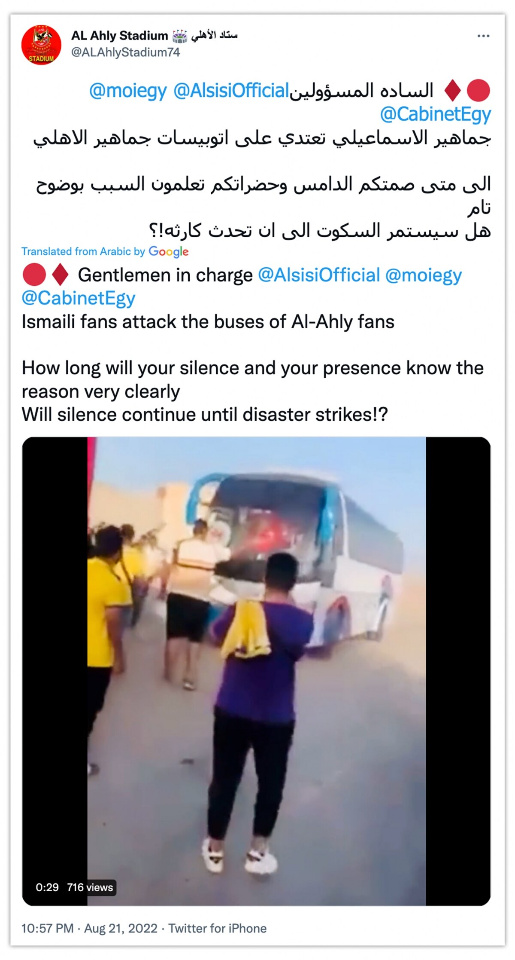Click the Twitter for iPhone source label

(218, 929)
